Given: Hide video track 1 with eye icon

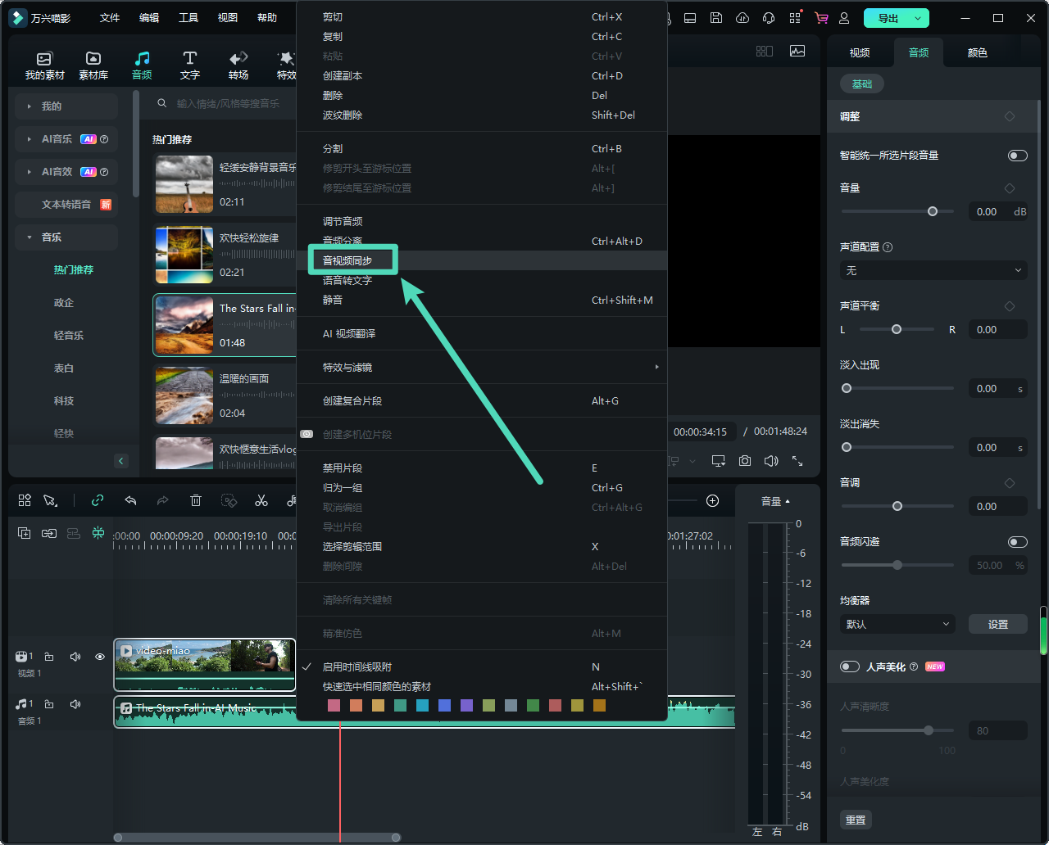Looking at the screenshot, I should click(x=100, y=657).
